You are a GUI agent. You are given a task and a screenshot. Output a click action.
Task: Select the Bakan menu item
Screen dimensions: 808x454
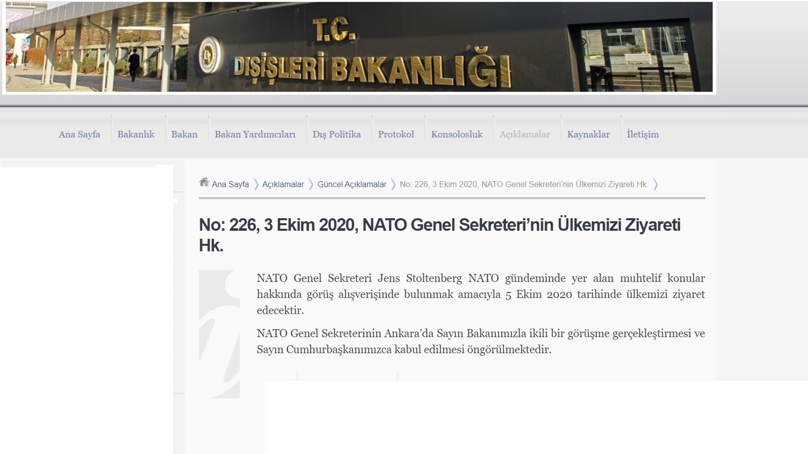tap(184, 134)
